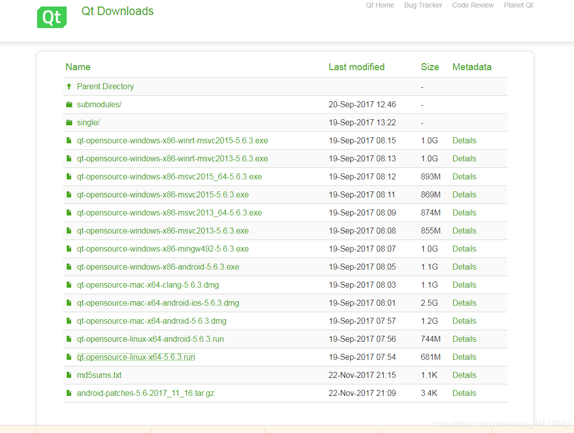The height and width of the screenshot is (433, 574).
Task: Click the up-arrow icon beside Parent Directory
Action: pyautogui.click(x=69, y=86)
